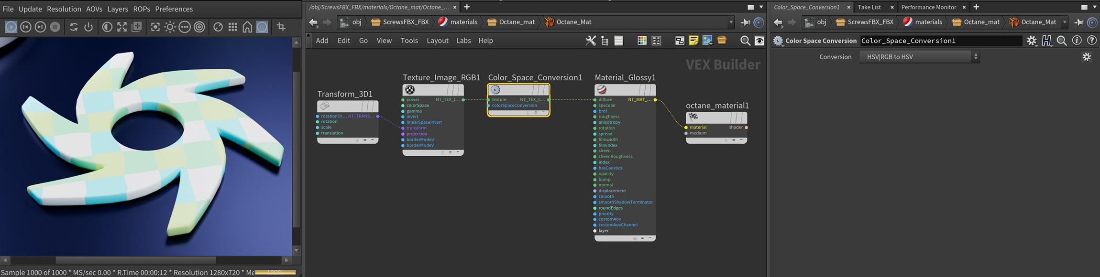Open the AOVs menu
Image resolution: width=1100 pixels, height=277 pixels.
94,9
